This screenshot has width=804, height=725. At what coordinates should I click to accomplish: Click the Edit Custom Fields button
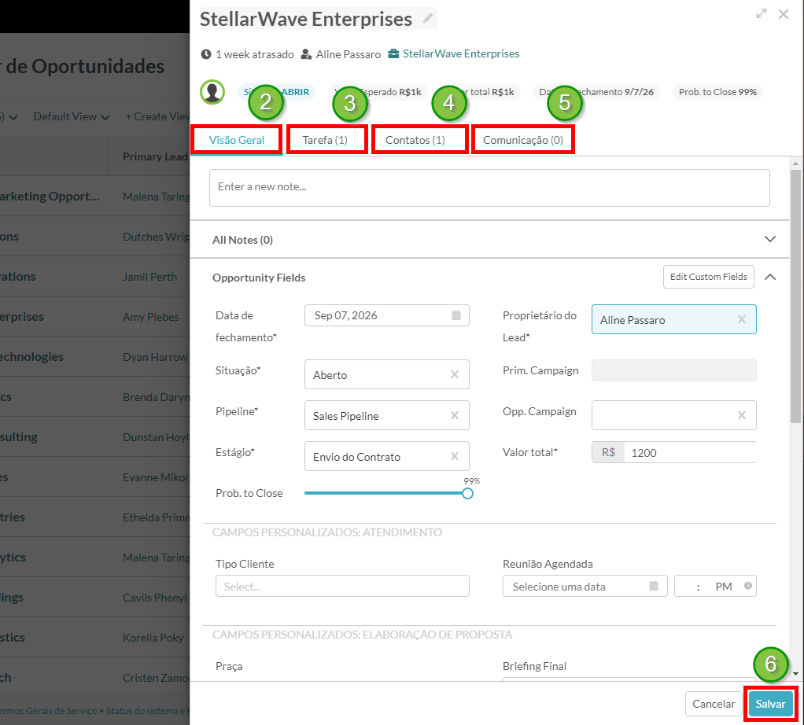coord(708,277)
